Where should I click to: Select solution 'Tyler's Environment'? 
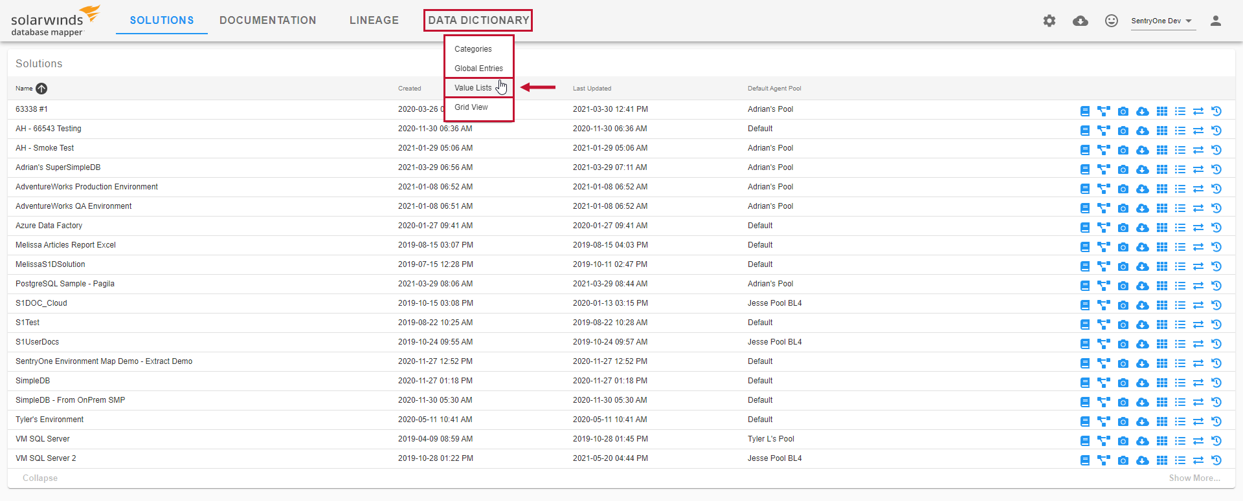(50, 420)
